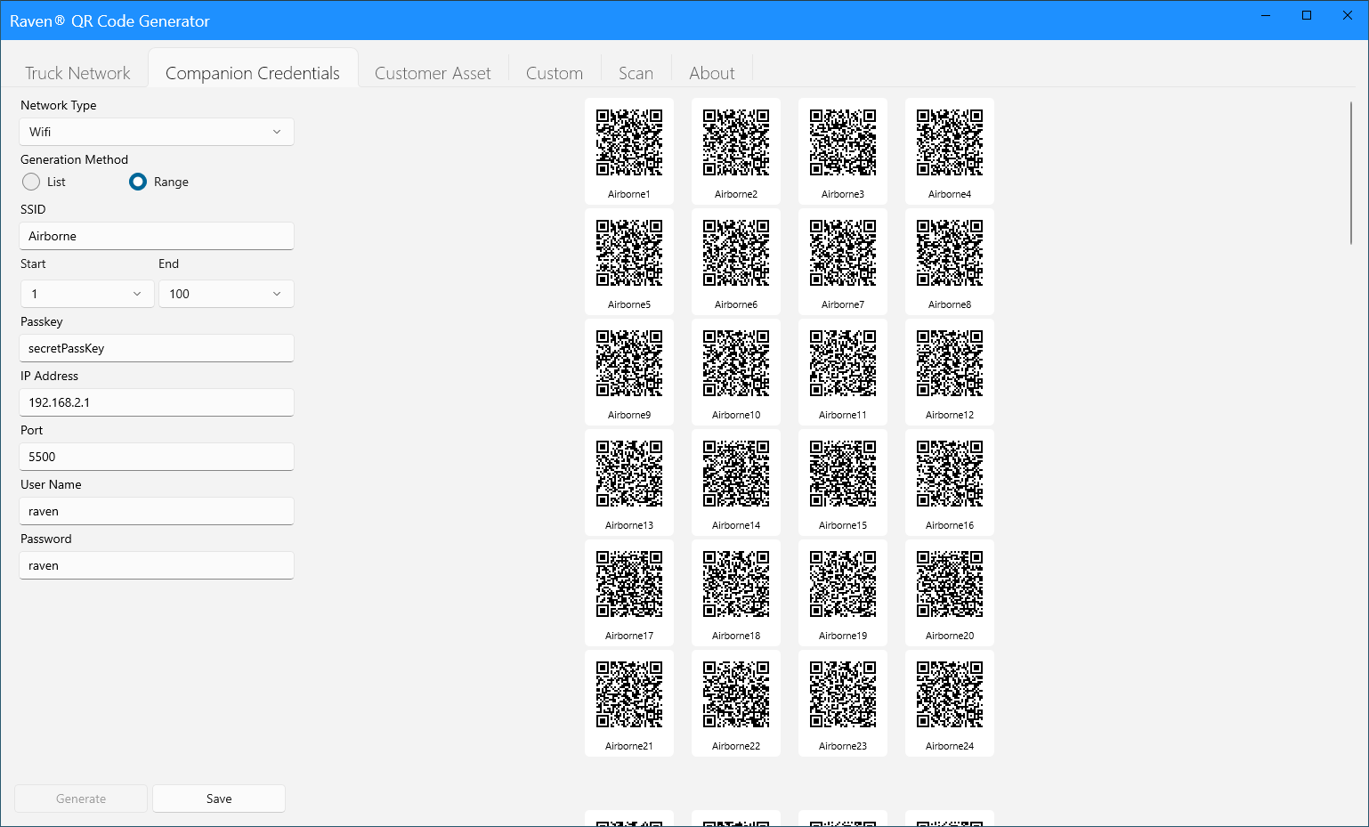Image resolution: width=1369 pixels, height=827 pixels.
Task: Open the Scan tab
Action: coord(636,73)
